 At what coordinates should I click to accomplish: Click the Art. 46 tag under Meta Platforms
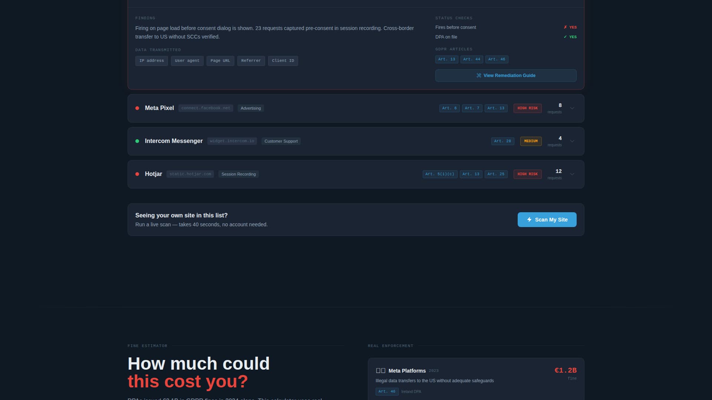pyautogui.click(x=387, y=391)
